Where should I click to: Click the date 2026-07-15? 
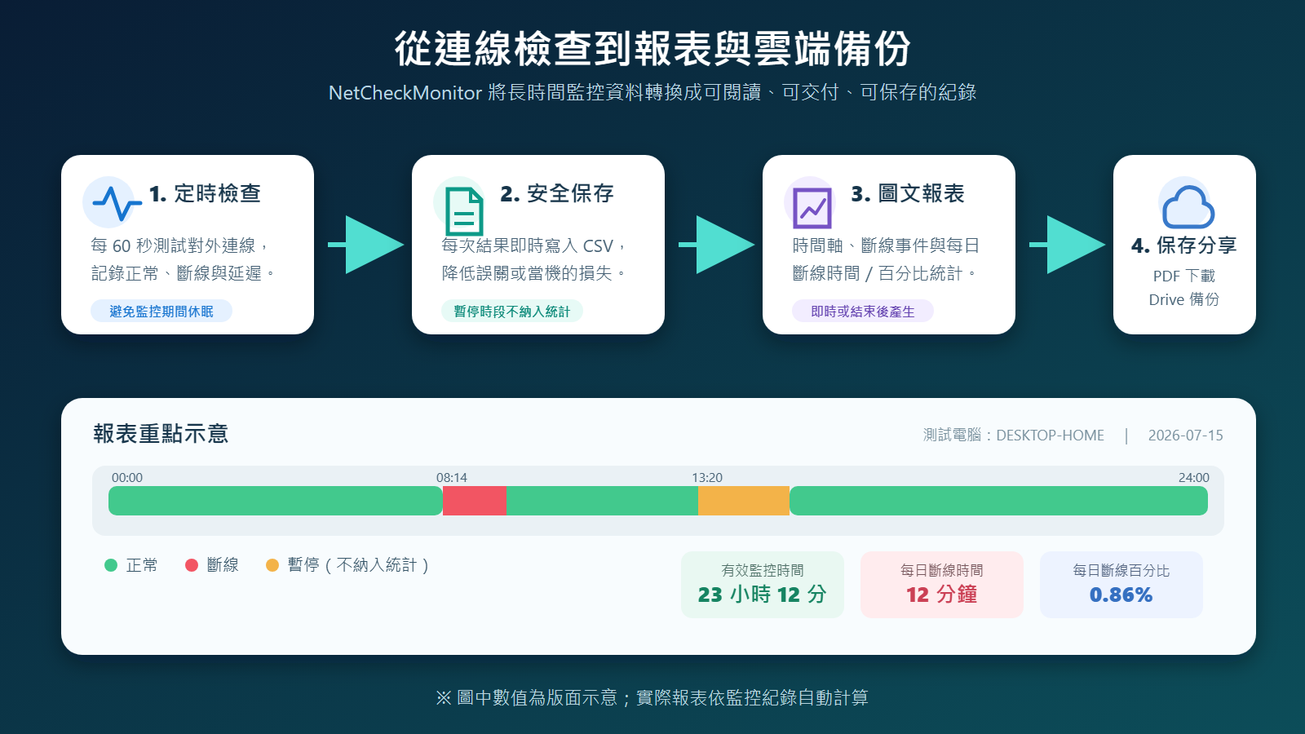click(1186, 436)
